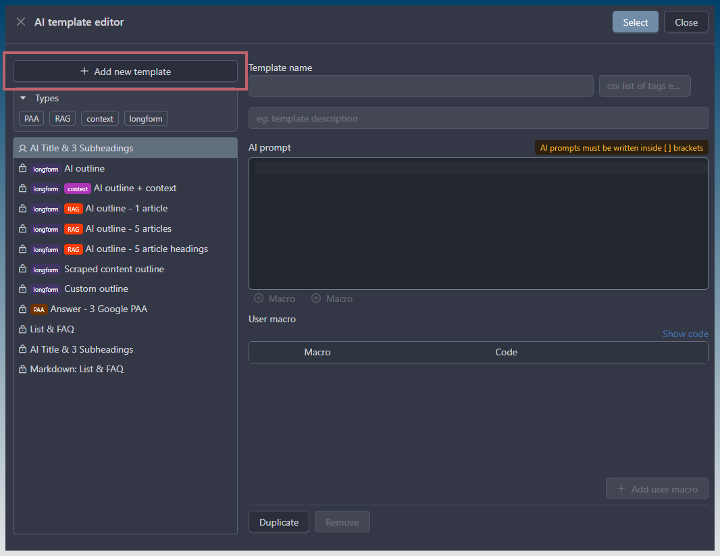Click the lock icon beside Answer - 3 Google PAA
Viewport: 720px width, 556px height.
[22, 309]
